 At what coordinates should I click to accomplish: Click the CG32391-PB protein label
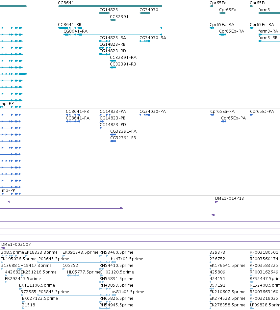point(123,138)
